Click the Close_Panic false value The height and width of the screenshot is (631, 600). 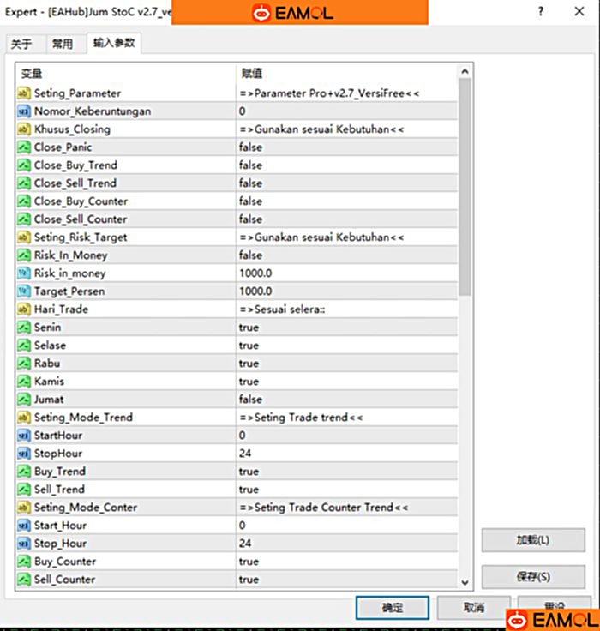[x=250, y=147]
